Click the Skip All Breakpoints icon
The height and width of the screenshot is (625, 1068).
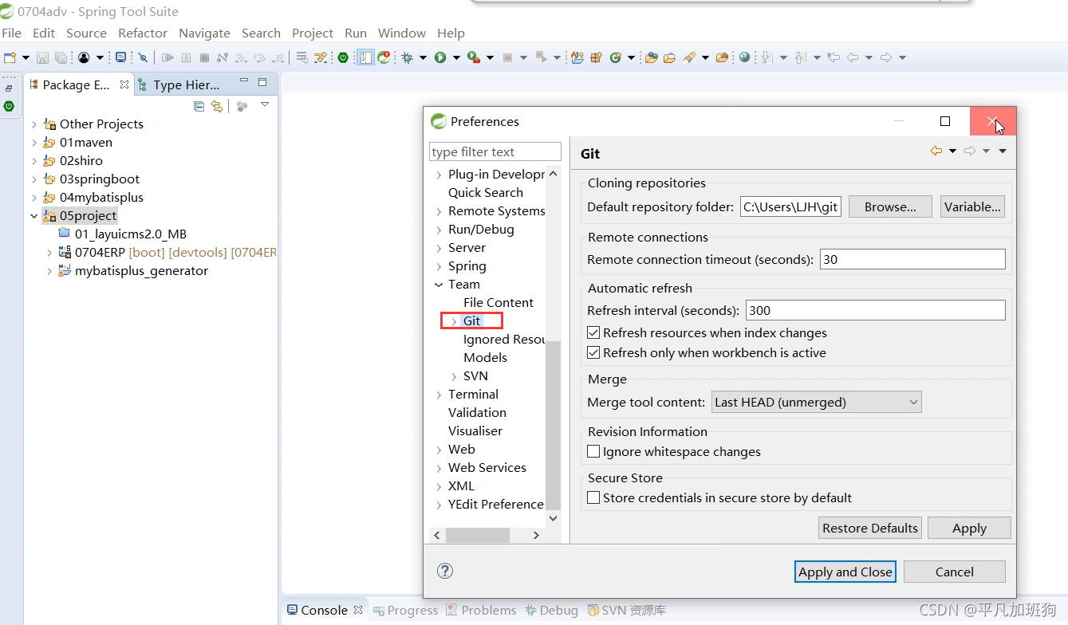tap(143, 57)
